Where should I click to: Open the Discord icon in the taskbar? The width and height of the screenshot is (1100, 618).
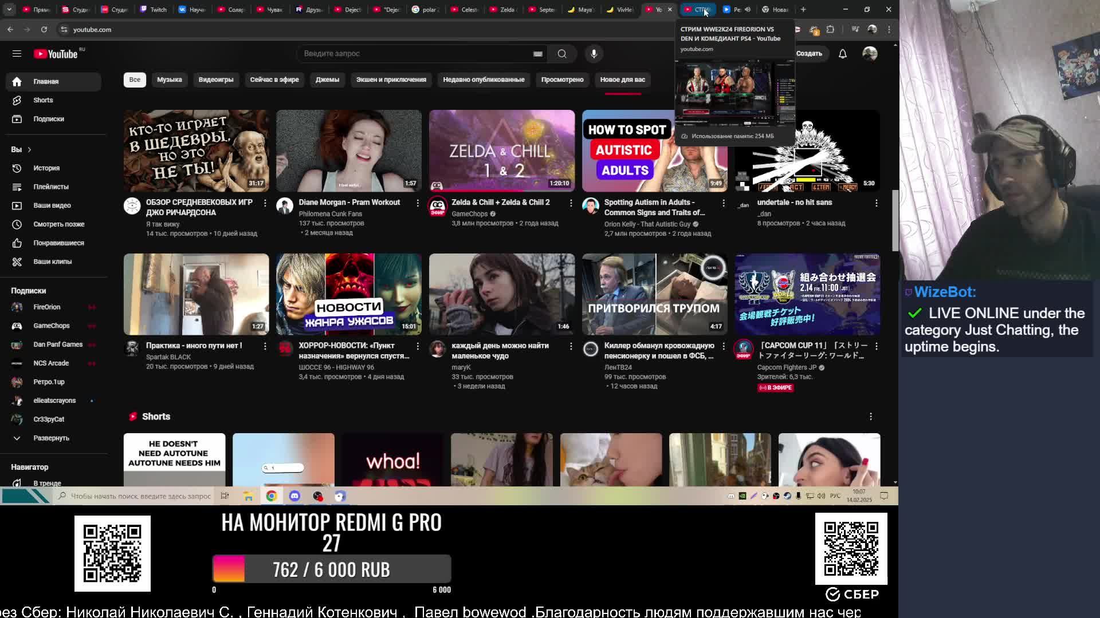tap(294, 496)
